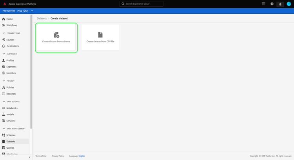Screen dimensions: 294x160
Task: Collapse the Data Management section
Action: [4, 129]
